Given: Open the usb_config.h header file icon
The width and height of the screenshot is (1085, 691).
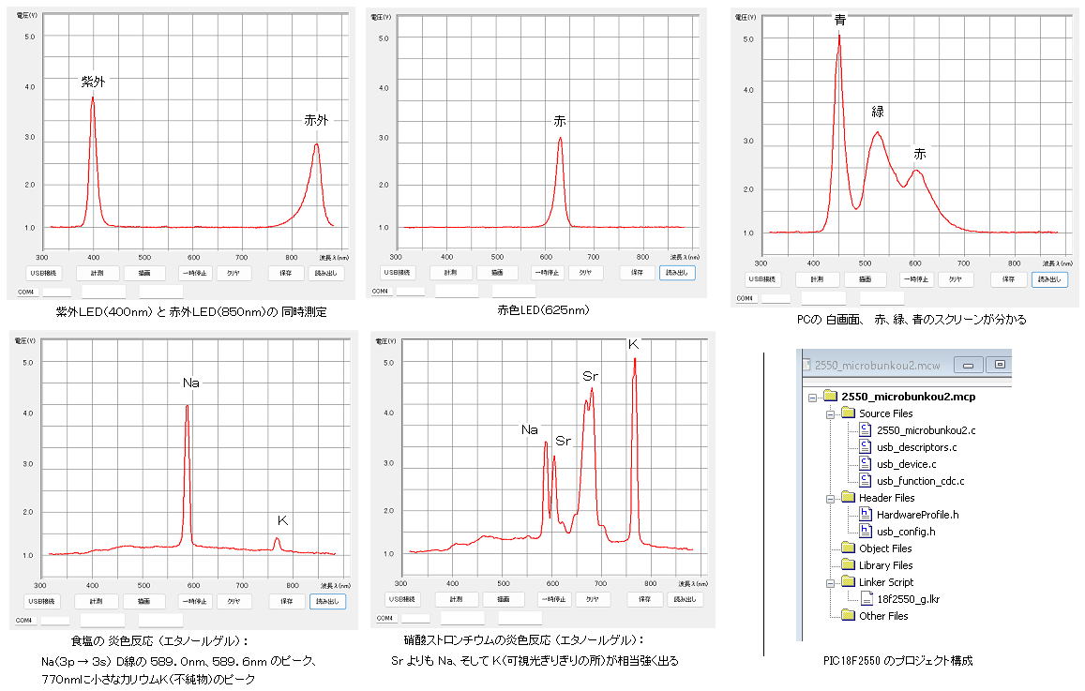Looking at the screenshot, I should [x=866, y=532].
